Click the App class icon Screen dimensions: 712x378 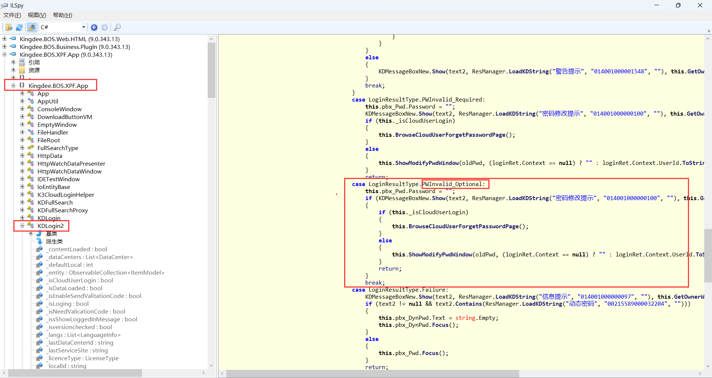tap(31, 93)
